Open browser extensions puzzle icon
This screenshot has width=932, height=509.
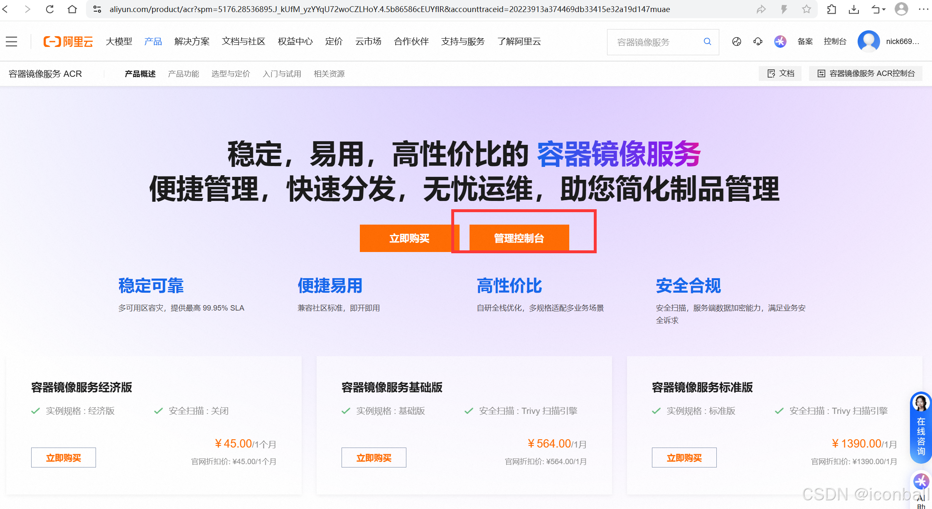831,9
